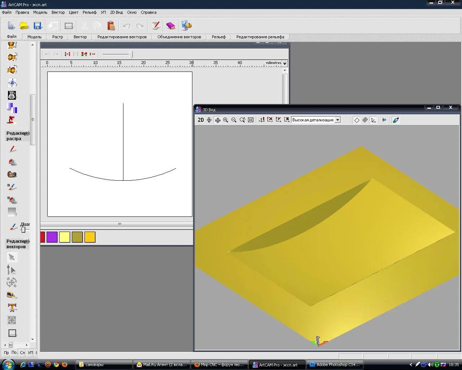Image resolution: width=462 pixels, height=370 pixels.
Task: Switch to Объединение векторов tab
Action: (179, 37)
